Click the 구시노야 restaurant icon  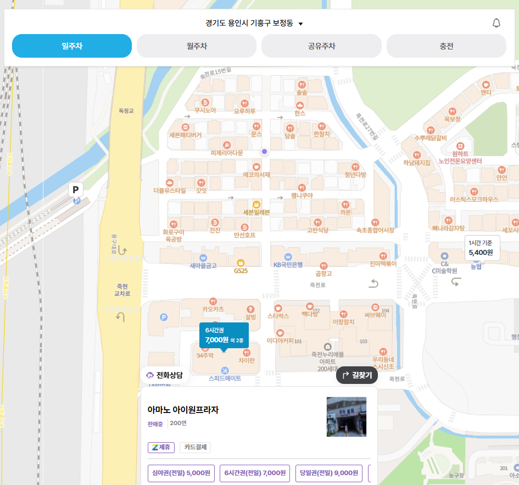coord(205,102)
